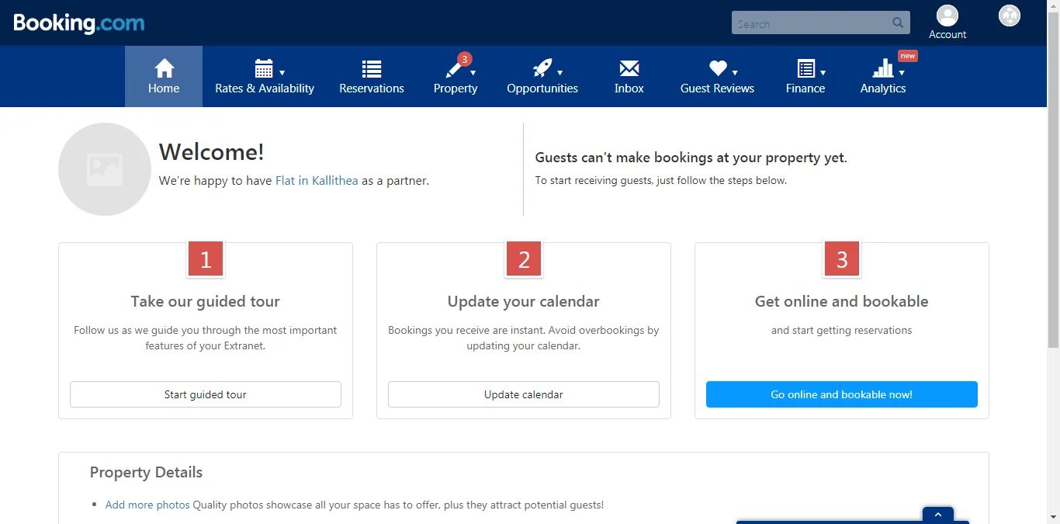Expand the Guest Reviews dropdown arrow

coord(735,73)
